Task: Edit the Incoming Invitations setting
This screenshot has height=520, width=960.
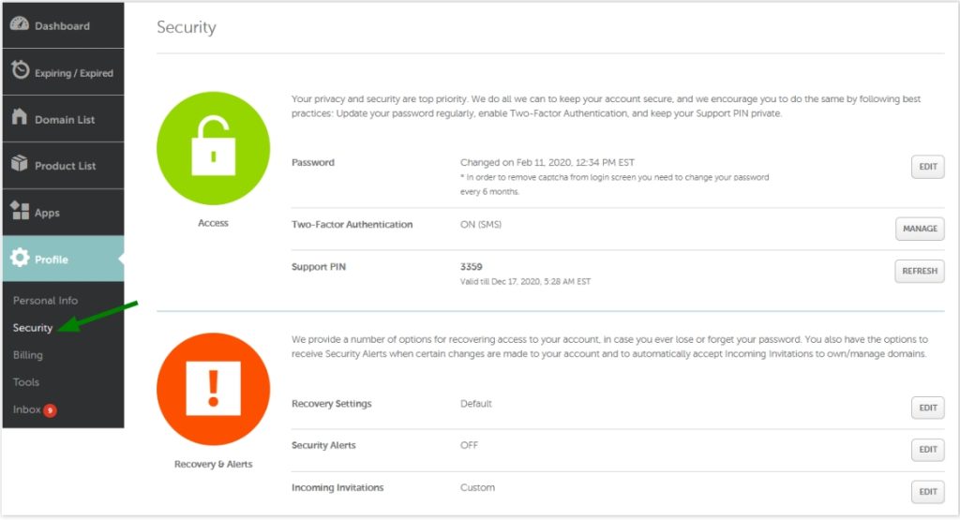Action: click(x=927, y=492)
